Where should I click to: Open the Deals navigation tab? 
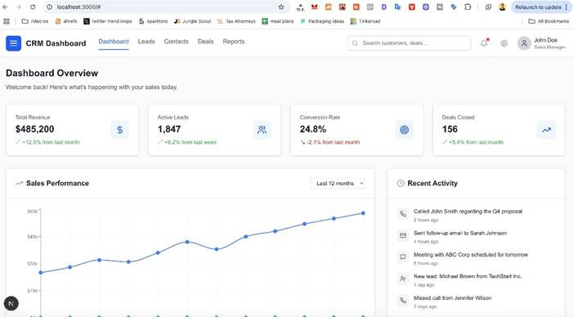tap(205, 42)
